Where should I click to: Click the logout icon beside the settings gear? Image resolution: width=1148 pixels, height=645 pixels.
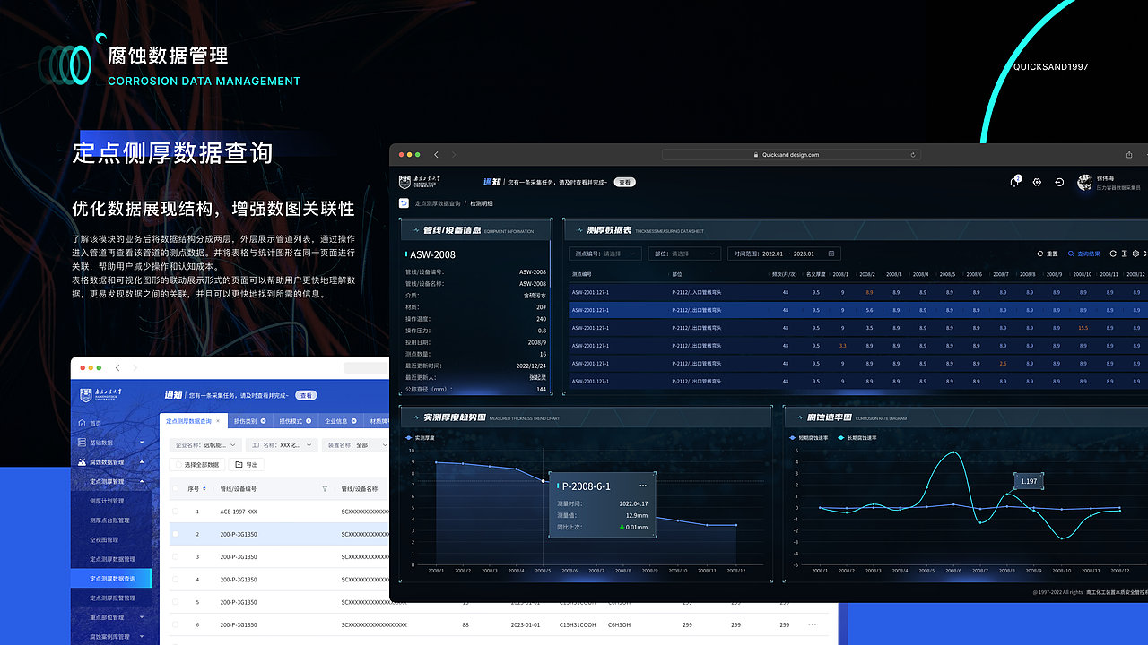click(1060, 182)
